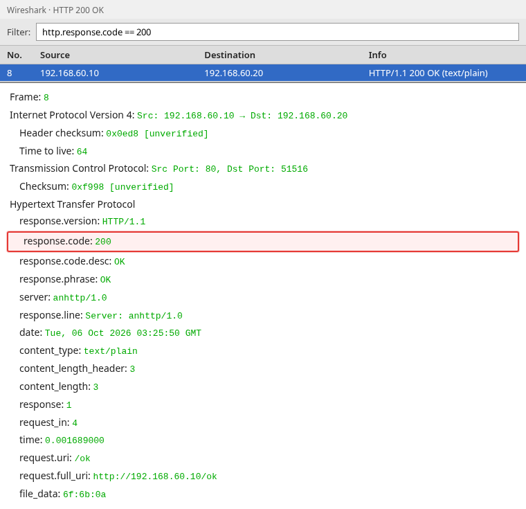Select the response.code: 200 row
Screen dimensions: 526x509
point(263,242)
